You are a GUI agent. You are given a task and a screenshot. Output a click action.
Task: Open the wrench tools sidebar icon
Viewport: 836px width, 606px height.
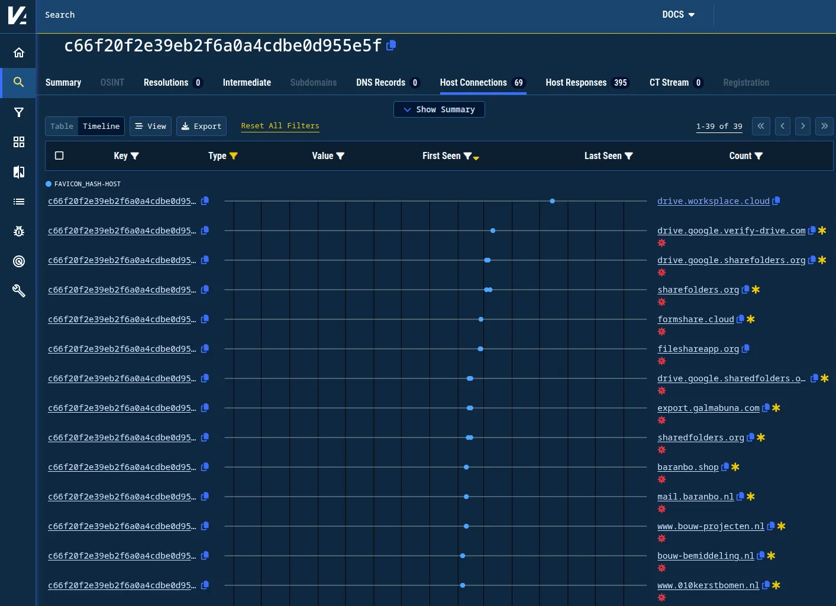(x=19, y=291)
